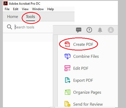Select the Edit PDF label

[81, 68]
